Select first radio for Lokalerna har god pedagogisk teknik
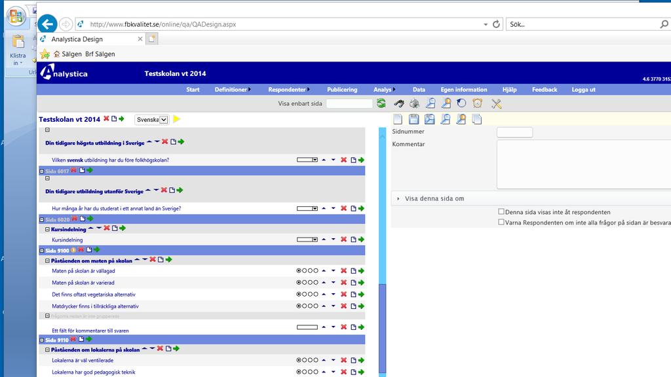This screenshot has width=671, height=377. pos(299,372)
